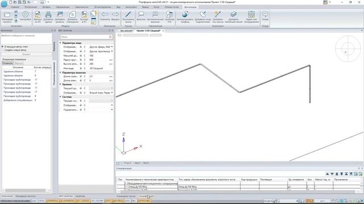Clear the properties search with red X
Image resolution: width=364 pixels, height=204 pixels.
point(110,37)
